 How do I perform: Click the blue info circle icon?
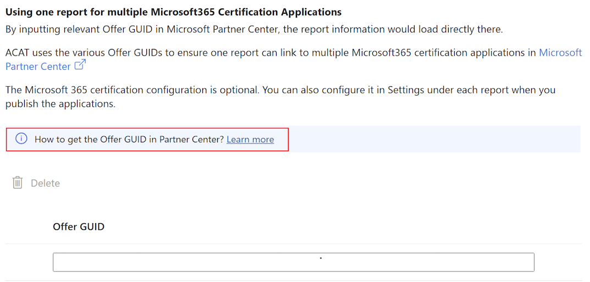(x=21, y=139)
